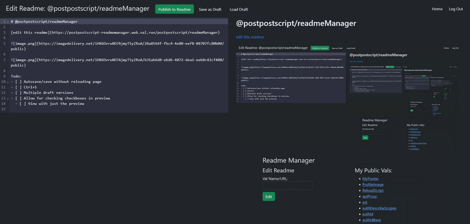Toggle the fold chevron on line 13

8,99
